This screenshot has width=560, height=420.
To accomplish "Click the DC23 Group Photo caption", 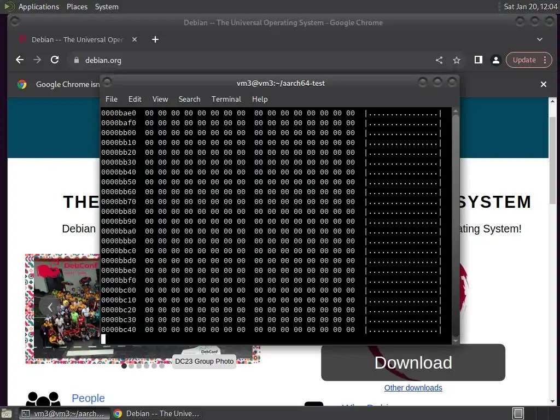I will (x=205, y=361).
